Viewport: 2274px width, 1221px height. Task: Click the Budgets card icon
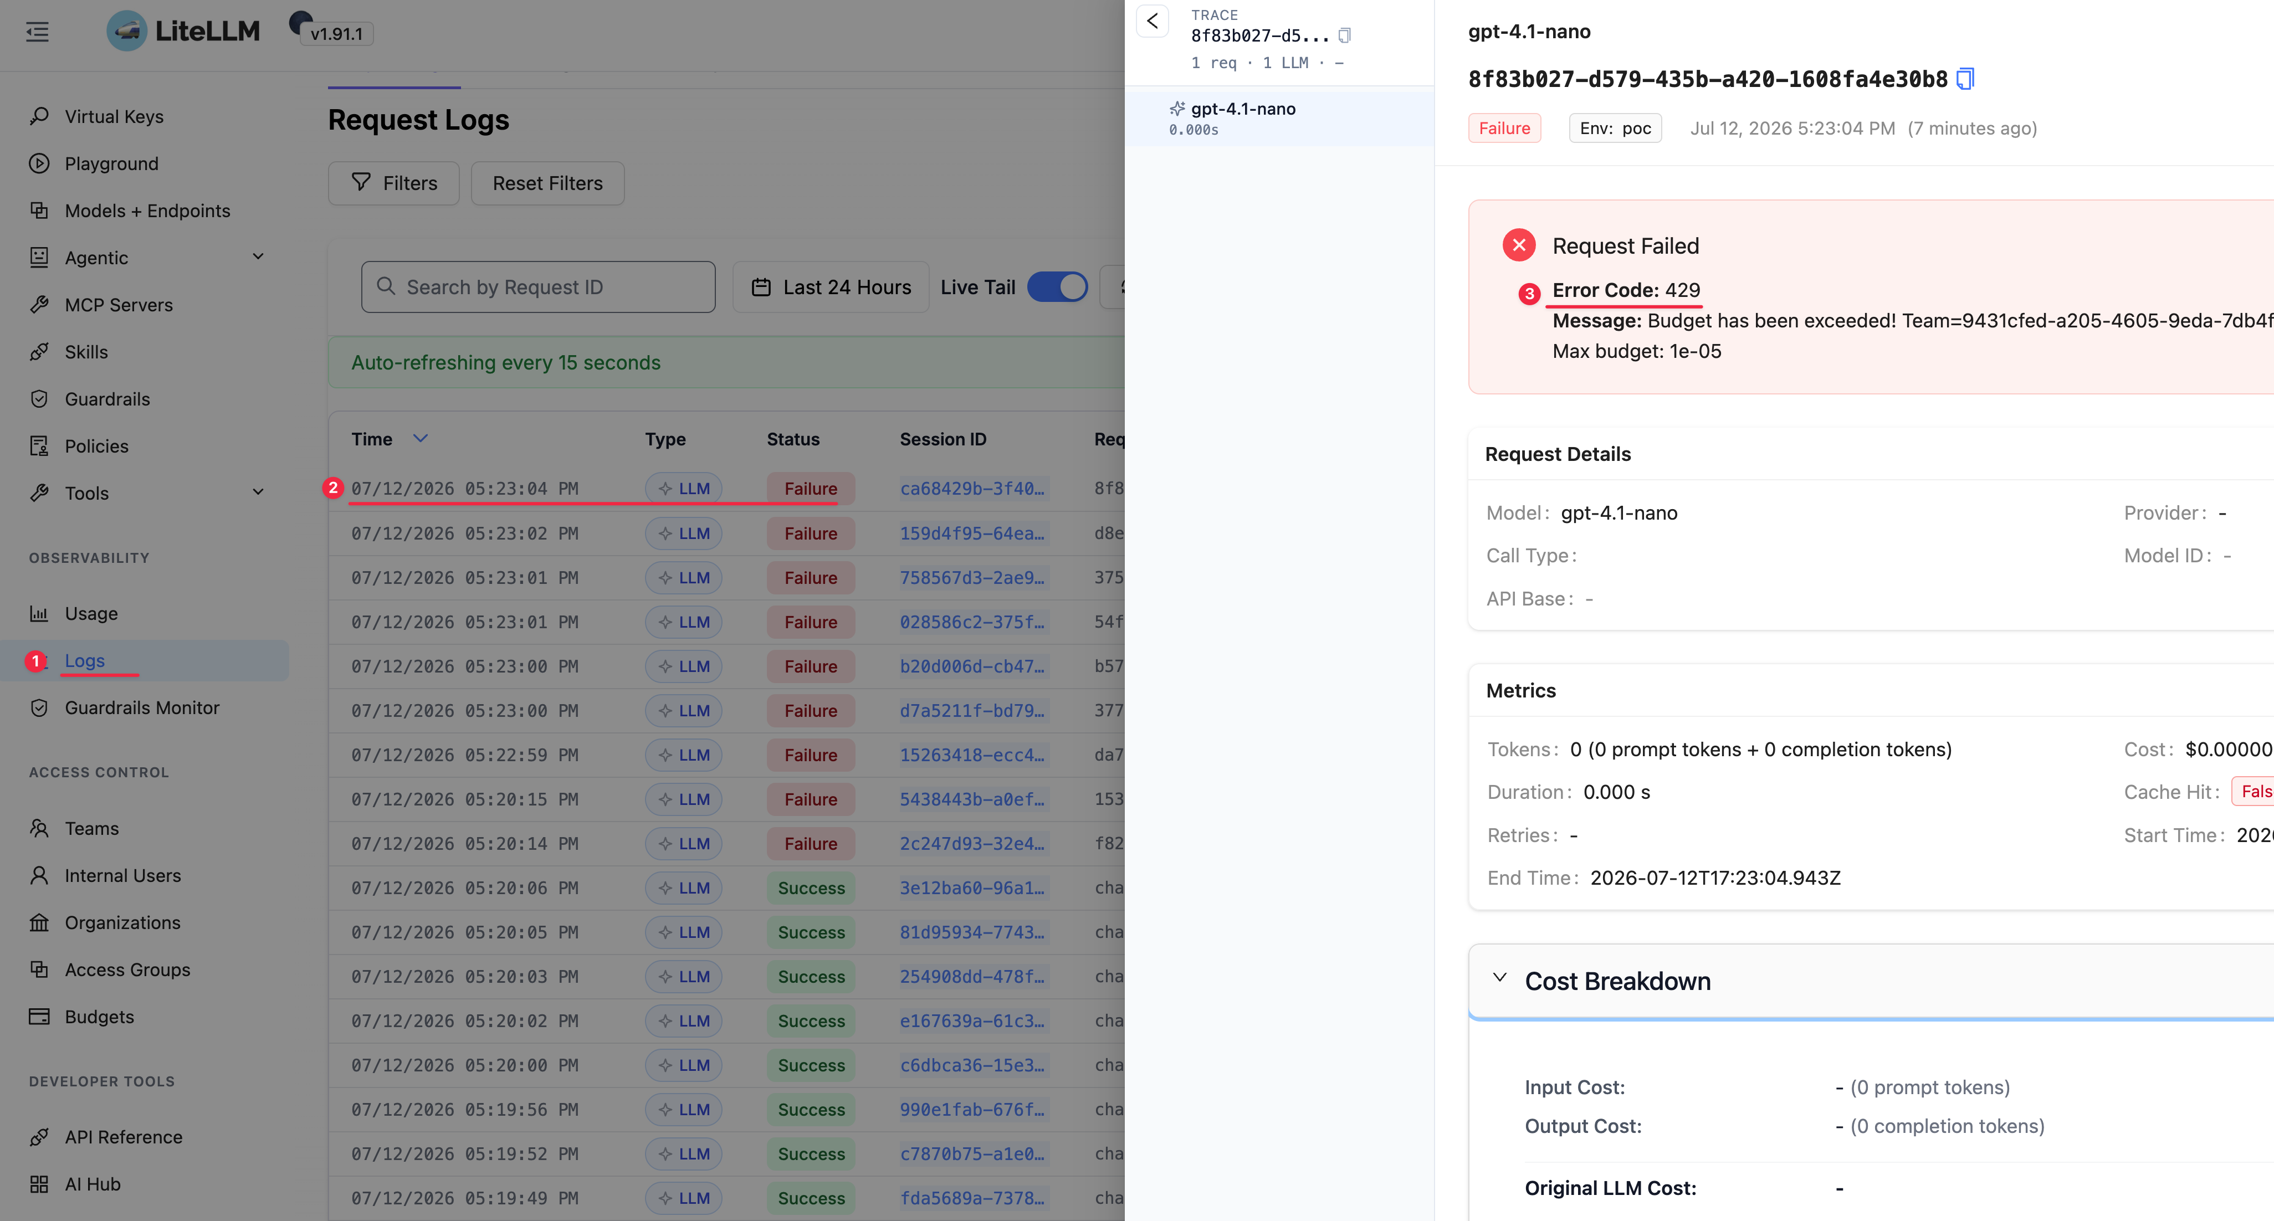point(39,1016)
